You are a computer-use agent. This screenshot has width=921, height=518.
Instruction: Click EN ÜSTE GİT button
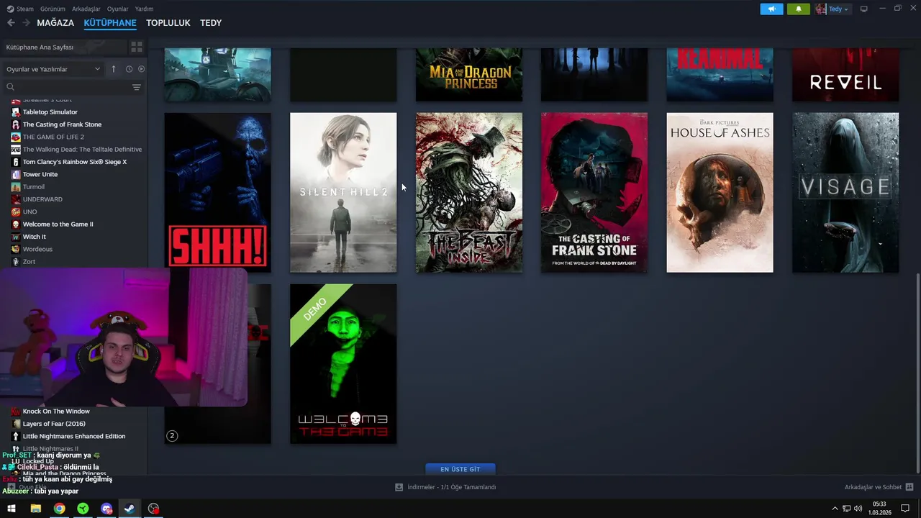tap(460, 469)
